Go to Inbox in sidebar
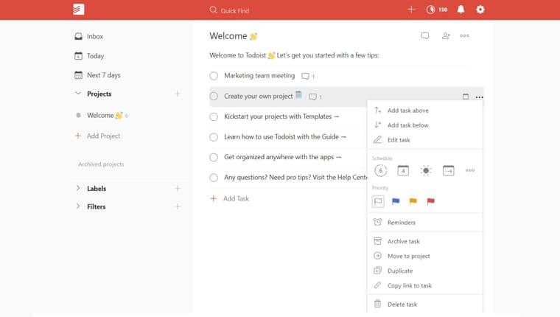The image size is (560, 317). (x=89, y=36)
